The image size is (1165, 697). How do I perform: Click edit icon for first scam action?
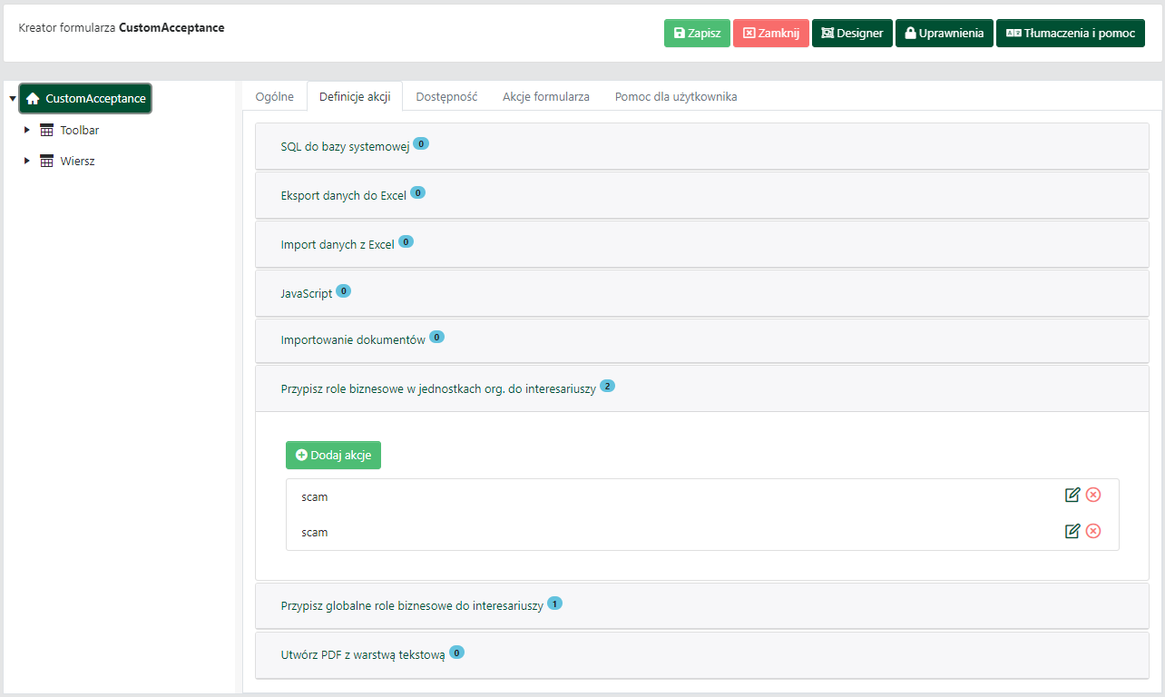(x=1072, y=495)
